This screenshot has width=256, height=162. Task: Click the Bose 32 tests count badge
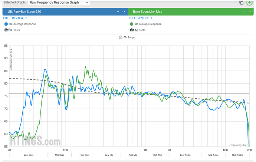click(x=132, y=30)
